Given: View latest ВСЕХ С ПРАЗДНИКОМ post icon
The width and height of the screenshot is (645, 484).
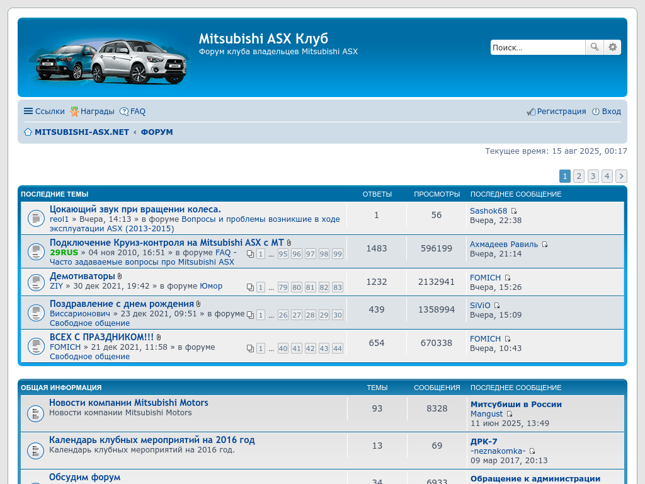Looking at the screenshot, I should tap(508, 339).
